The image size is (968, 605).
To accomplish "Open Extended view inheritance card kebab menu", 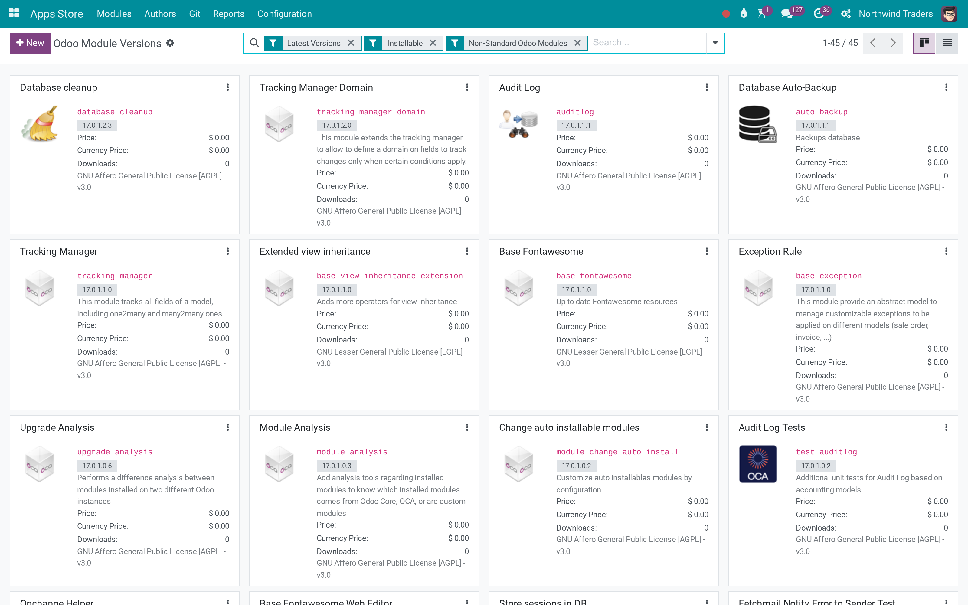I will [x=467, y=251].
